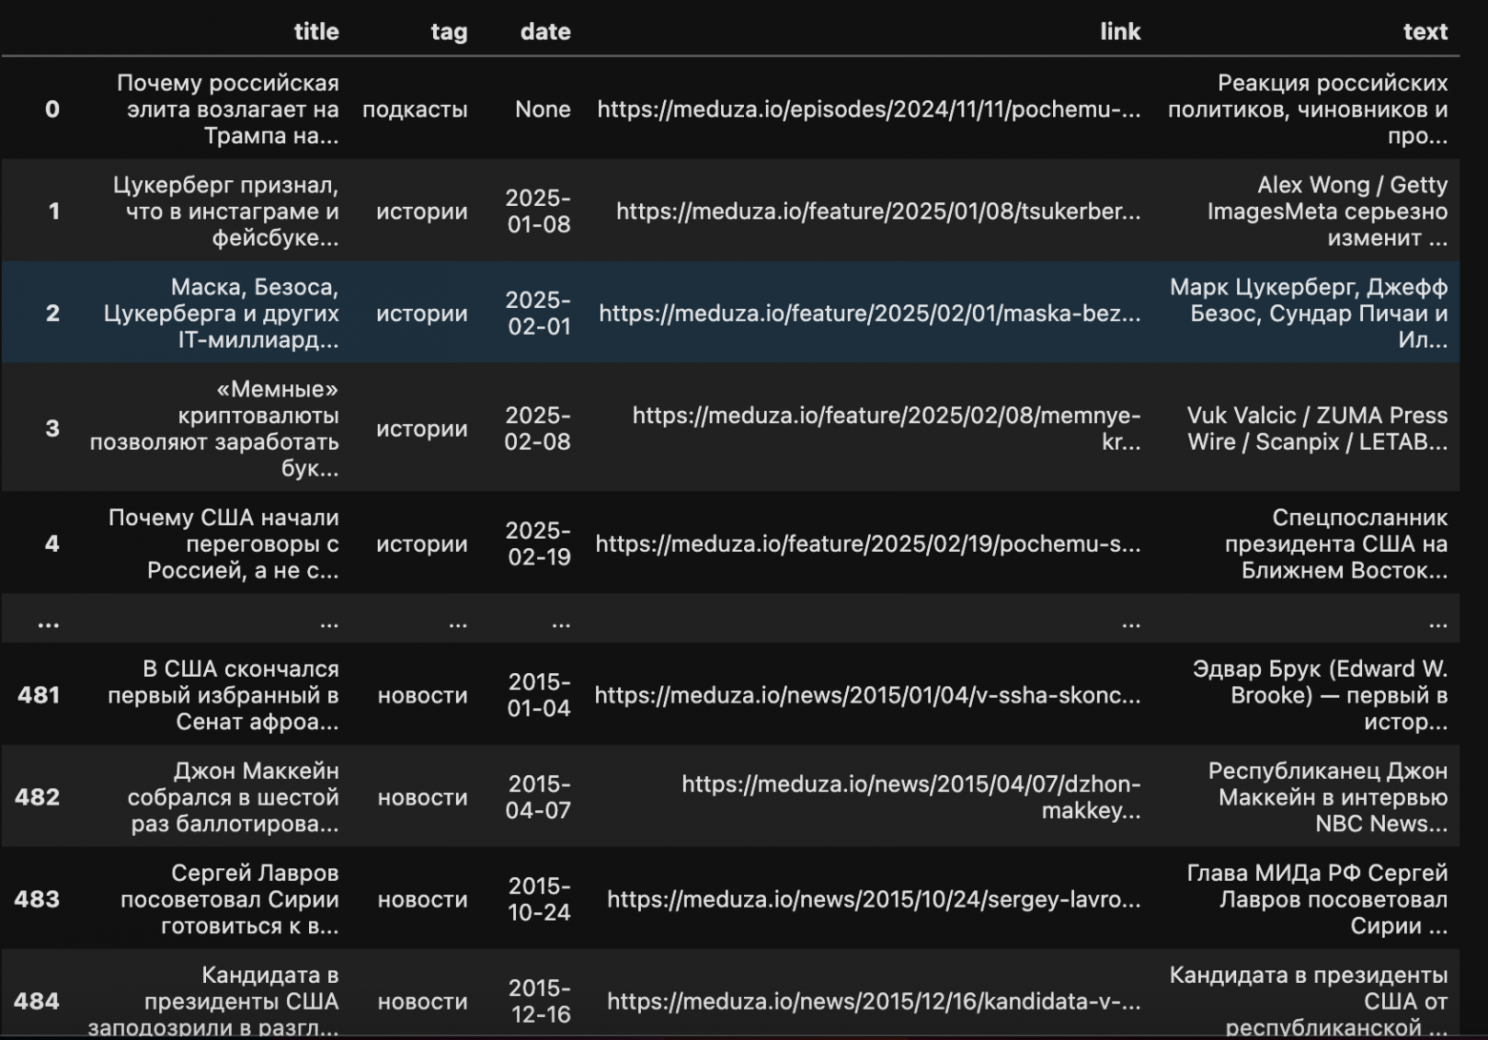Click date cell 2025-01-08
Viewport: 1488px width, 1040px height.
[x=538, y=211]
